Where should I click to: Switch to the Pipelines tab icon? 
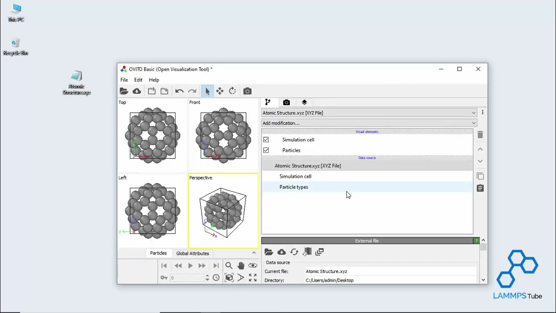268,102
